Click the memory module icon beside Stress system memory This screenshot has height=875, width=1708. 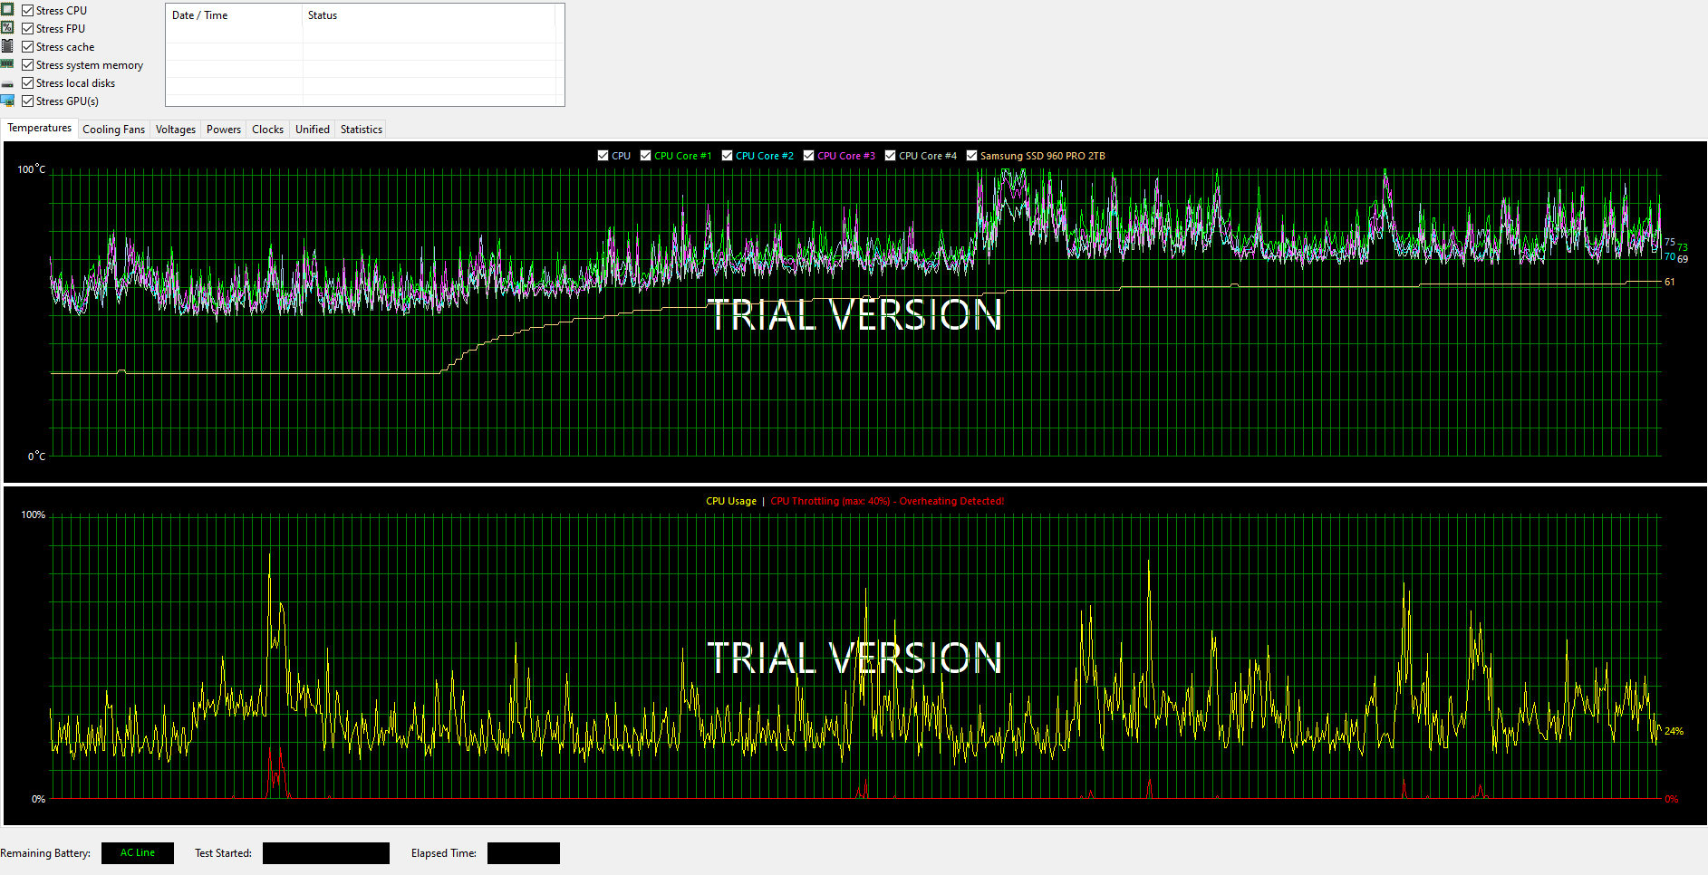tap(7, 64)
